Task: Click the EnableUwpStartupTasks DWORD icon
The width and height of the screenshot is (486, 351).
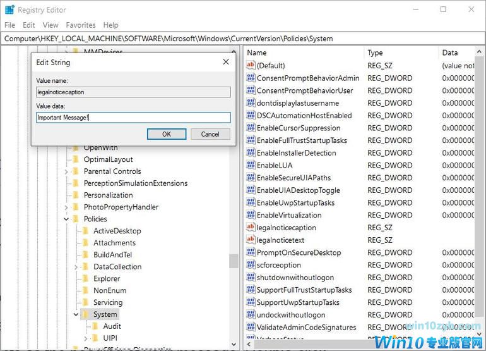Action: tap(251, 202)
